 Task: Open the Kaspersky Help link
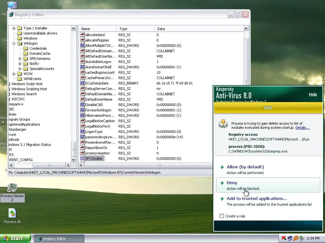[x=313, y=94]
